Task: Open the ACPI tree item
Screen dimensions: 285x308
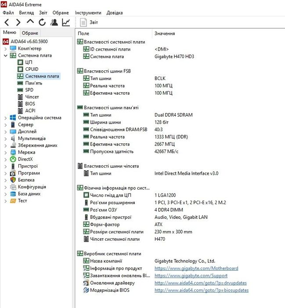Action: tap(30, 110)
